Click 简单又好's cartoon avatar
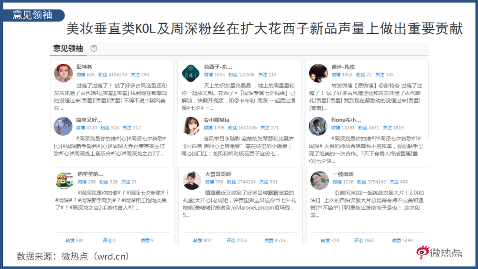This screenshot has height=269, width=478. click(x=63, y=126)
